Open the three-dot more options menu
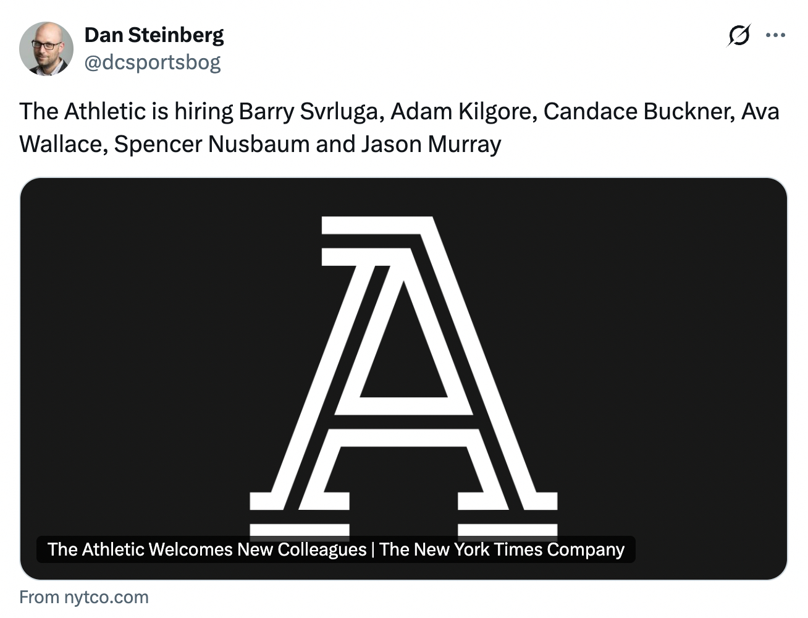 coord(775,36)
